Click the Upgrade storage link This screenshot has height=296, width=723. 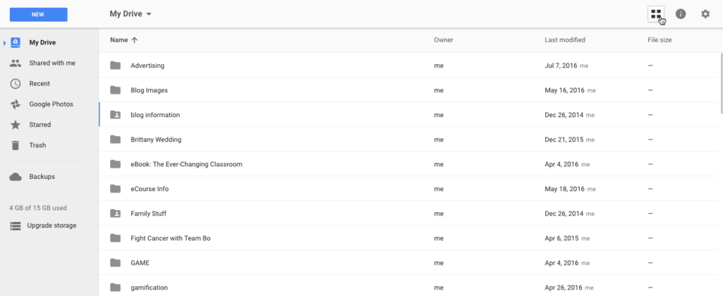tap(52, 226)
